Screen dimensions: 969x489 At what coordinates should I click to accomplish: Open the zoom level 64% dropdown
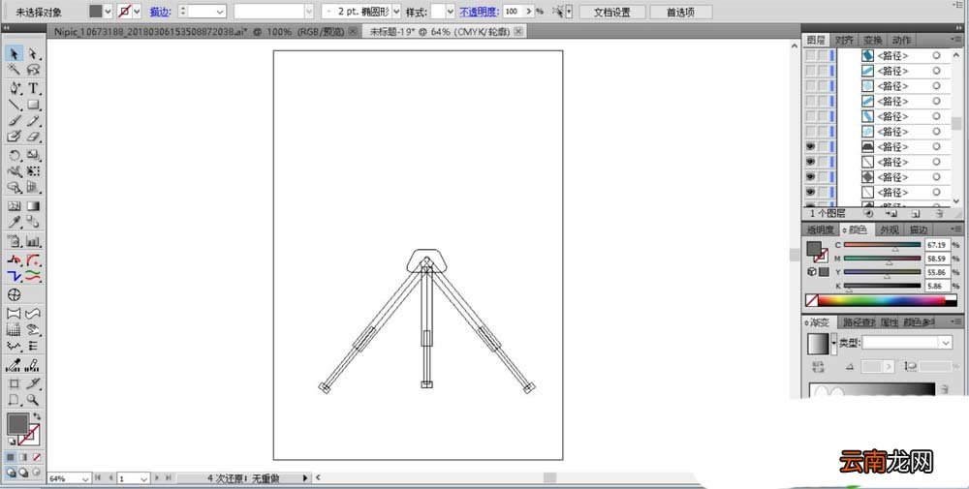click(85, 478)
